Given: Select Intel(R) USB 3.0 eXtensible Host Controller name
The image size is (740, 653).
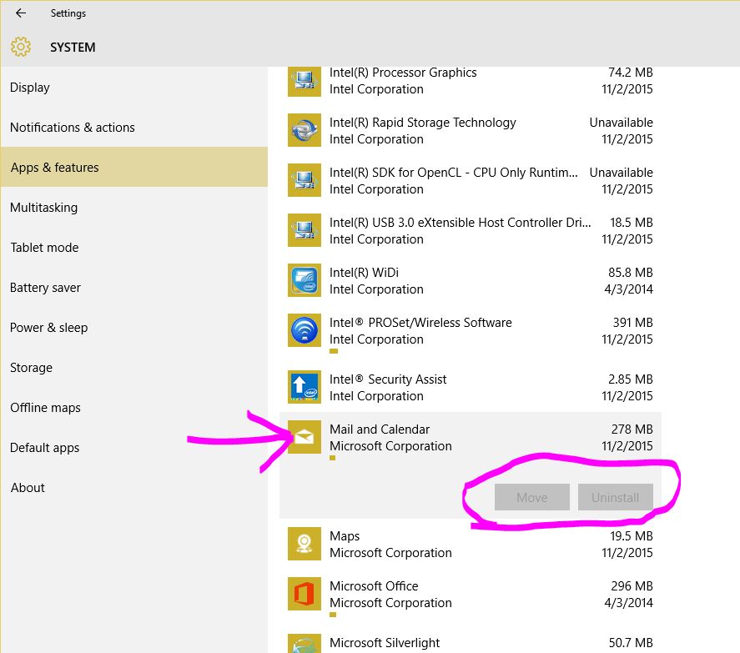Looking at the screenshot, I should click(461, 223).
